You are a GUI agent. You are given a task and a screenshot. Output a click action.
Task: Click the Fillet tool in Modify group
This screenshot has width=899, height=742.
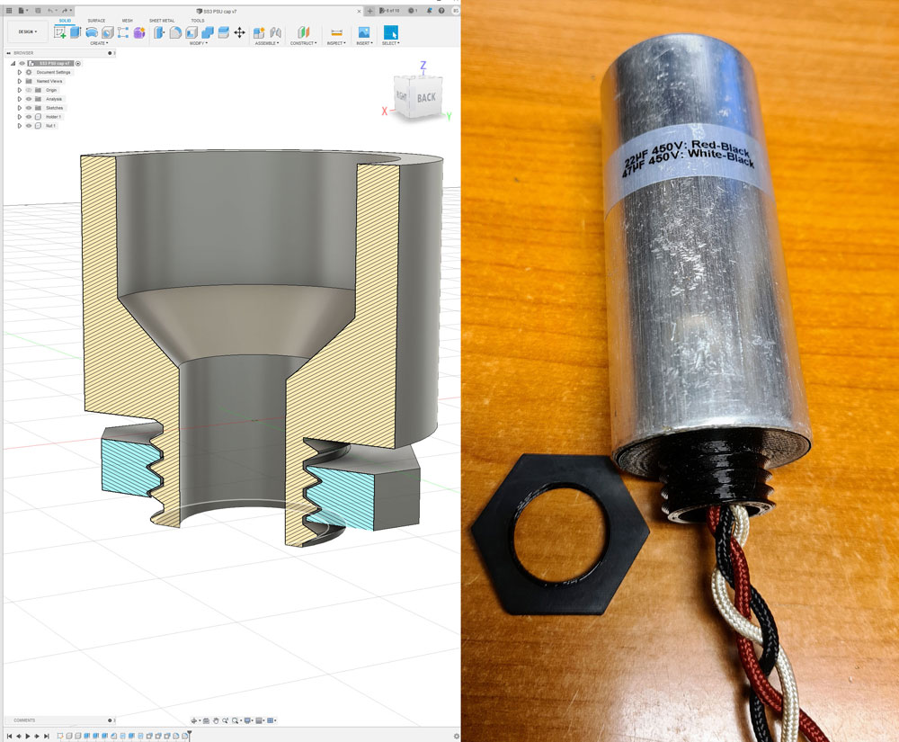click(x=175, y=32)
